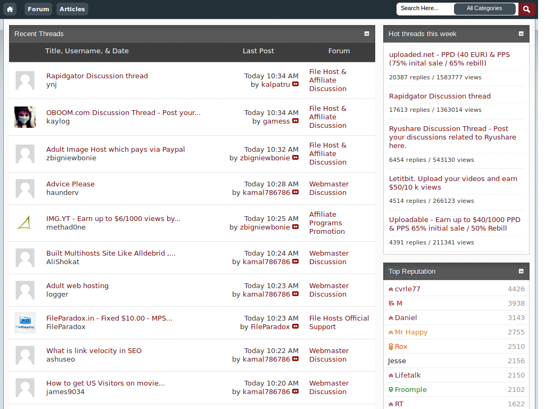The width and height of the screenshot is (545, 409).
Task: View kalpatru's profile from last post
Action: pos(275,85)
